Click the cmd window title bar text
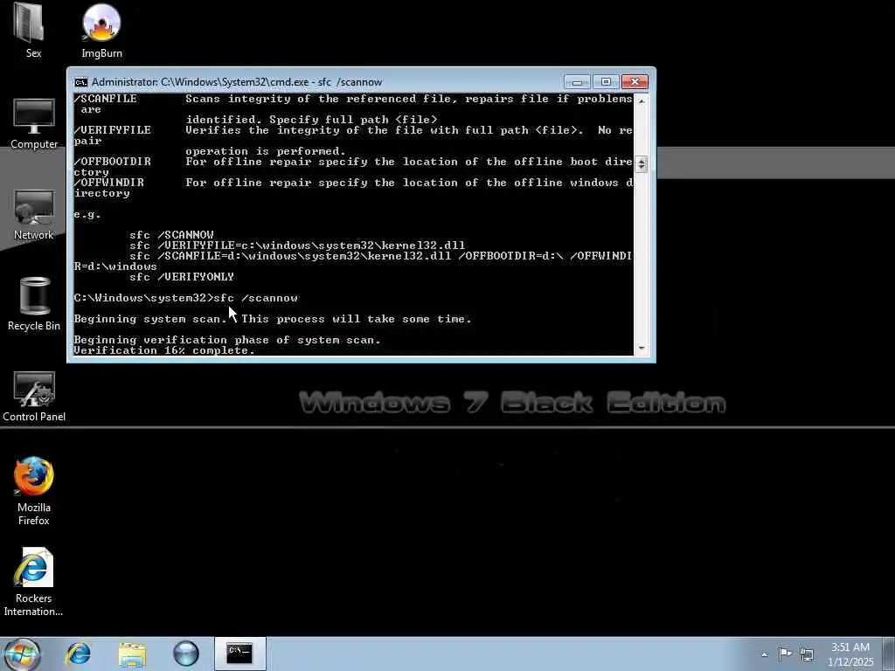 [237, 82]
